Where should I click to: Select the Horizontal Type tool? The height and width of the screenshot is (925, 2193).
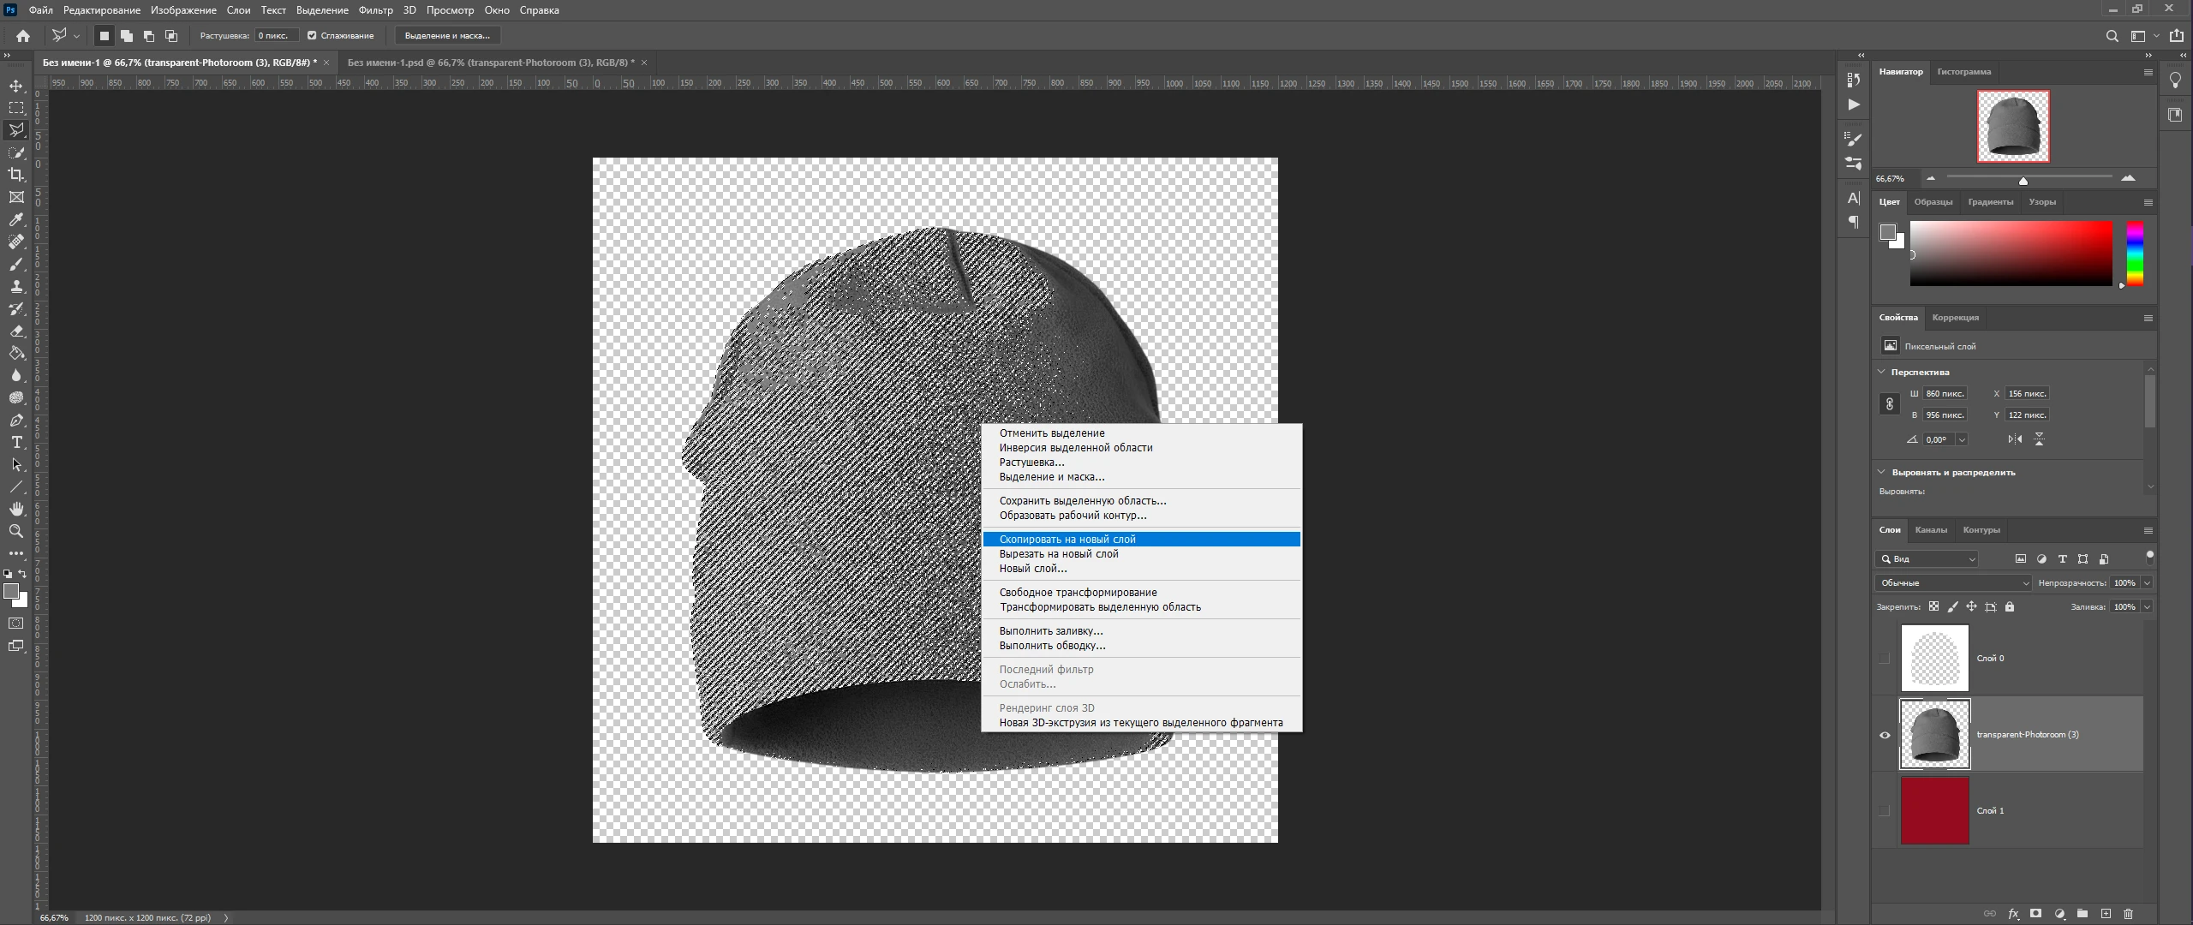(x=16, y=443)
